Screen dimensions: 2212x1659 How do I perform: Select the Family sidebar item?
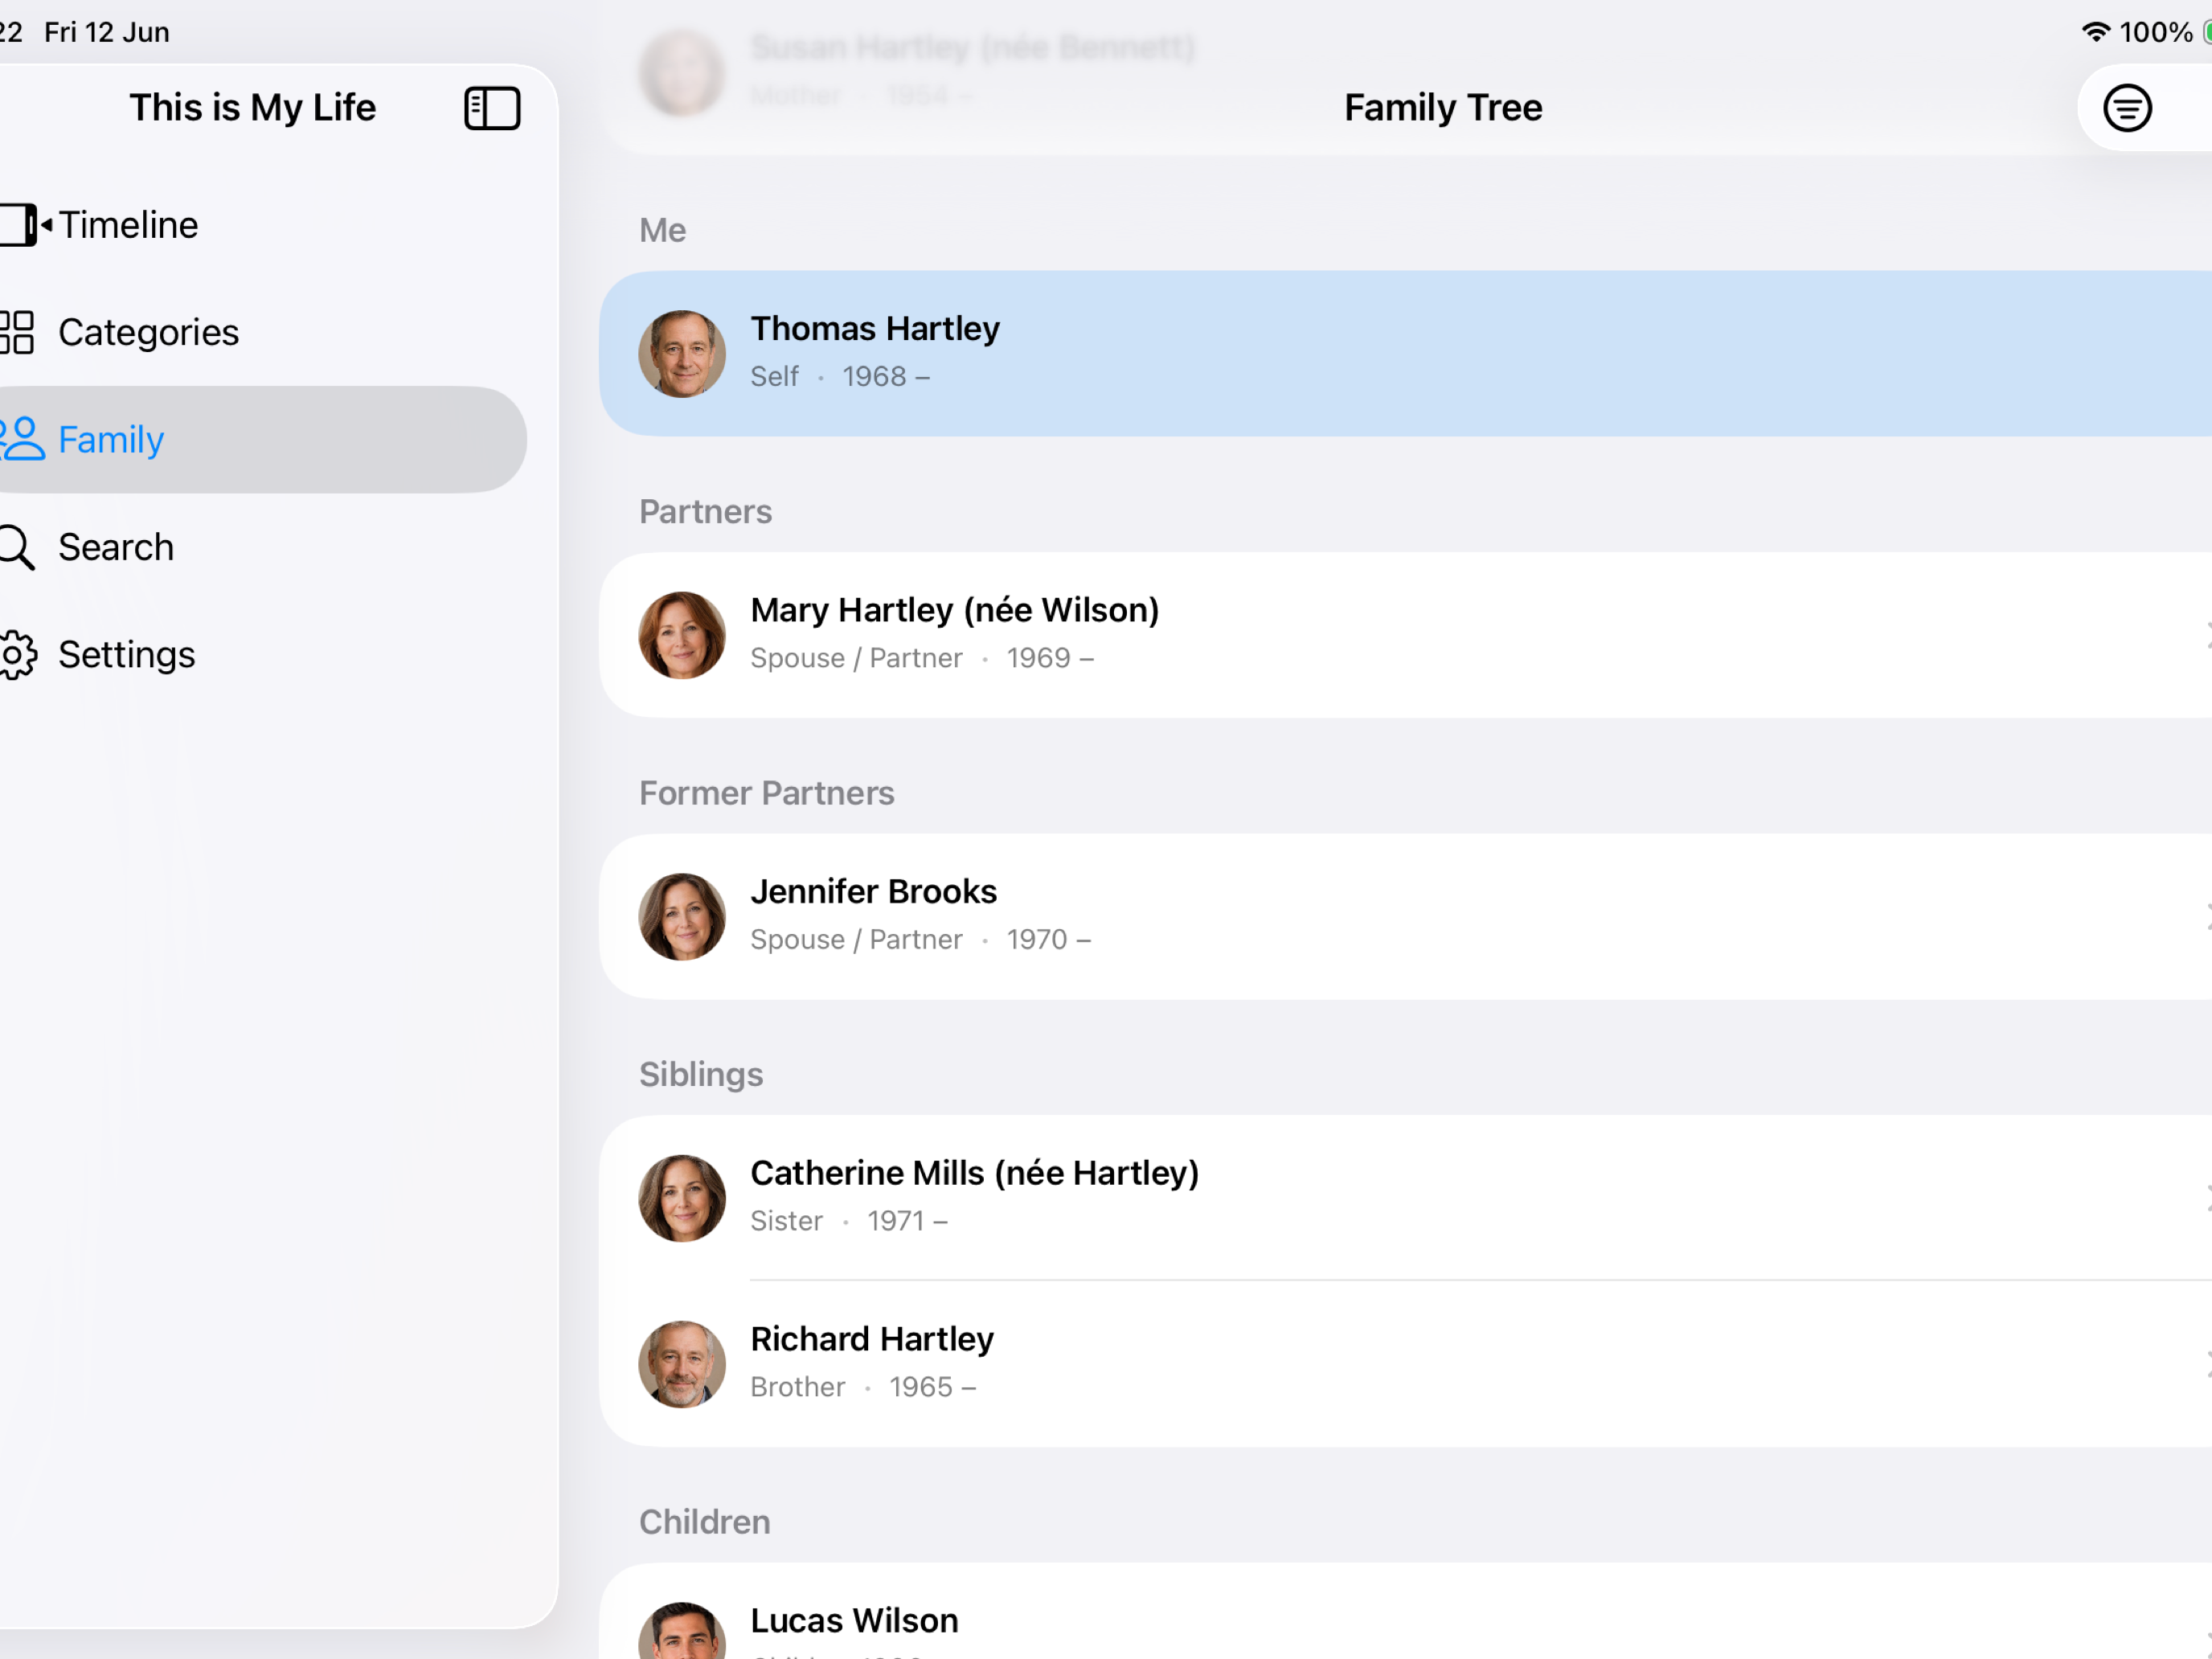[x=262, y=439]
